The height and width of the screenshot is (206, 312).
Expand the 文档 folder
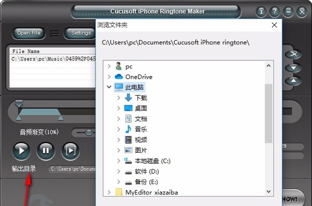pyautogui.click(x=119, y=119)
